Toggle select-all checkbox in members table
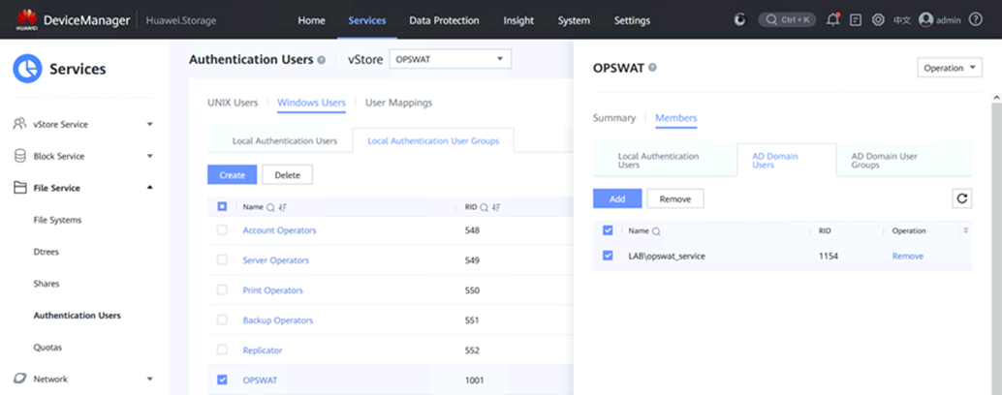This screenshot has height=395, width=1002. point(608,230)
